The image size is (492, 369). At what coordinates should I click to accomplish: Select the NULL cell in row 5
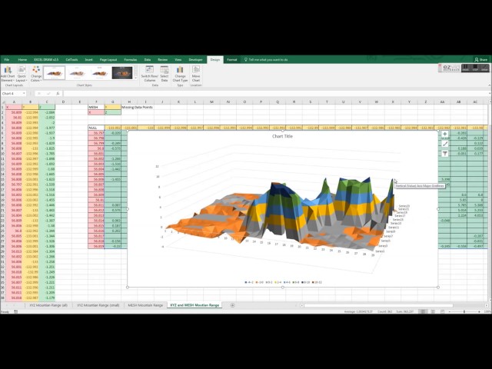(x=96, y=128)
